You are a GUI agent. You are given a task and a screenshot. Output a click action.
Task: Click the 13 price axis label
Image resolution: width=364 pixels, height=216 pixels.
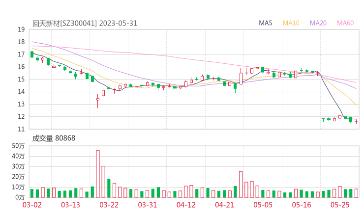click(21, 105)
